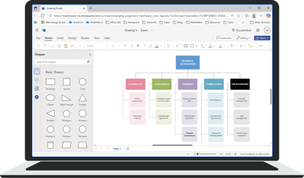Screen dimensions: 304x178
Task: Click the Delete X icon
Action: pyautogui.click(x=80, y=46)
